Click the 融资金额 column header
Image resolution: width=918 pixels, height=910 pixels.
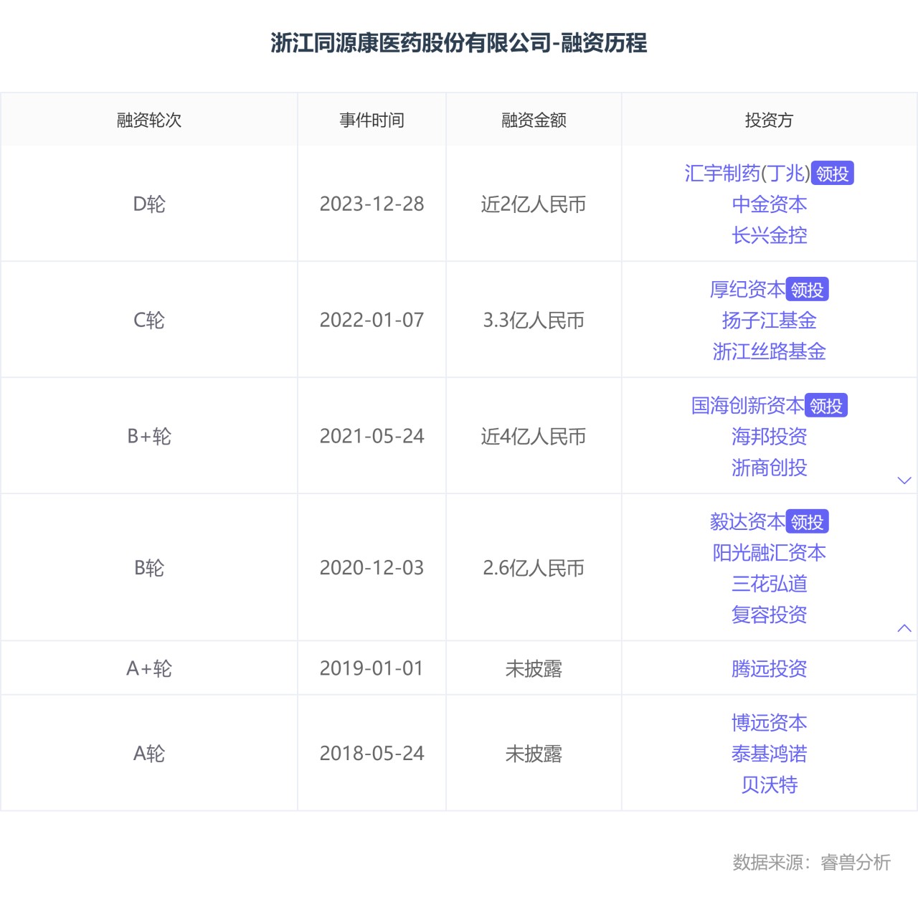534,120
